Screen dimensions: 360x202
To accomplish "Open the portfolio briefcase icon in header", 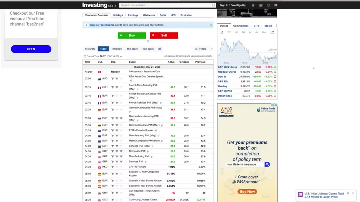I will [x=261, y=5].
